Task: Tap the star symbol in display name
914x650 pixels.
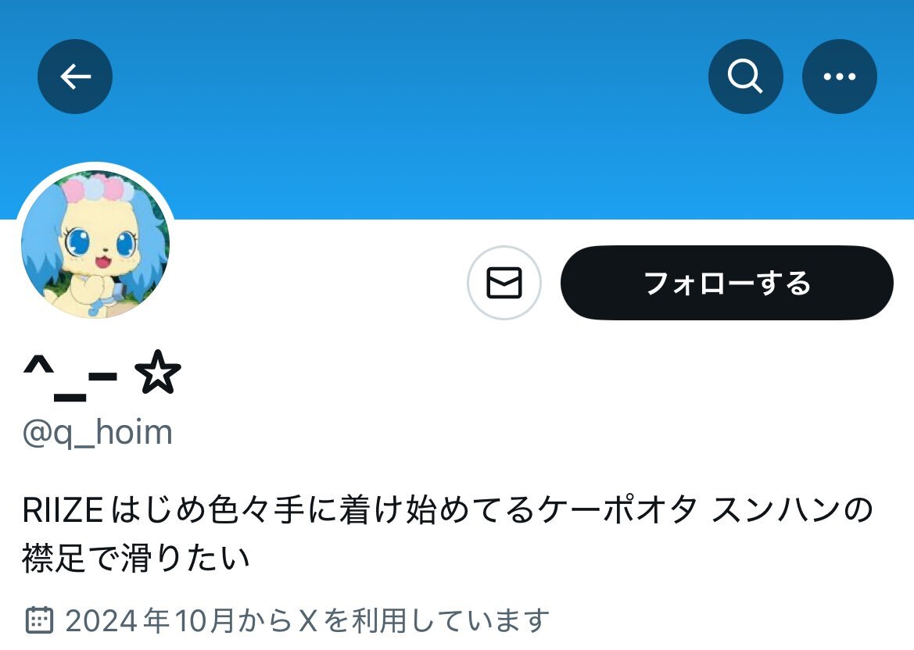Action: click(157, 372)
